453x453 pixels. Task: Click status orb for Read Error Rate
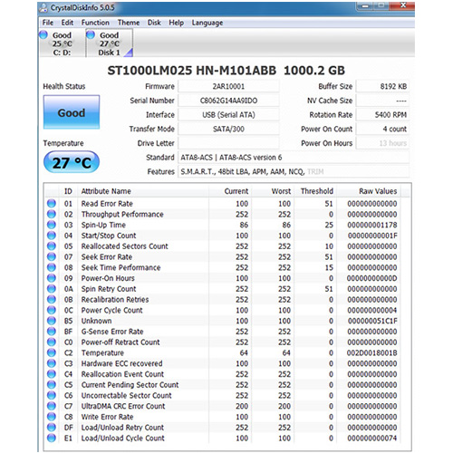click(x=52, y=203)
